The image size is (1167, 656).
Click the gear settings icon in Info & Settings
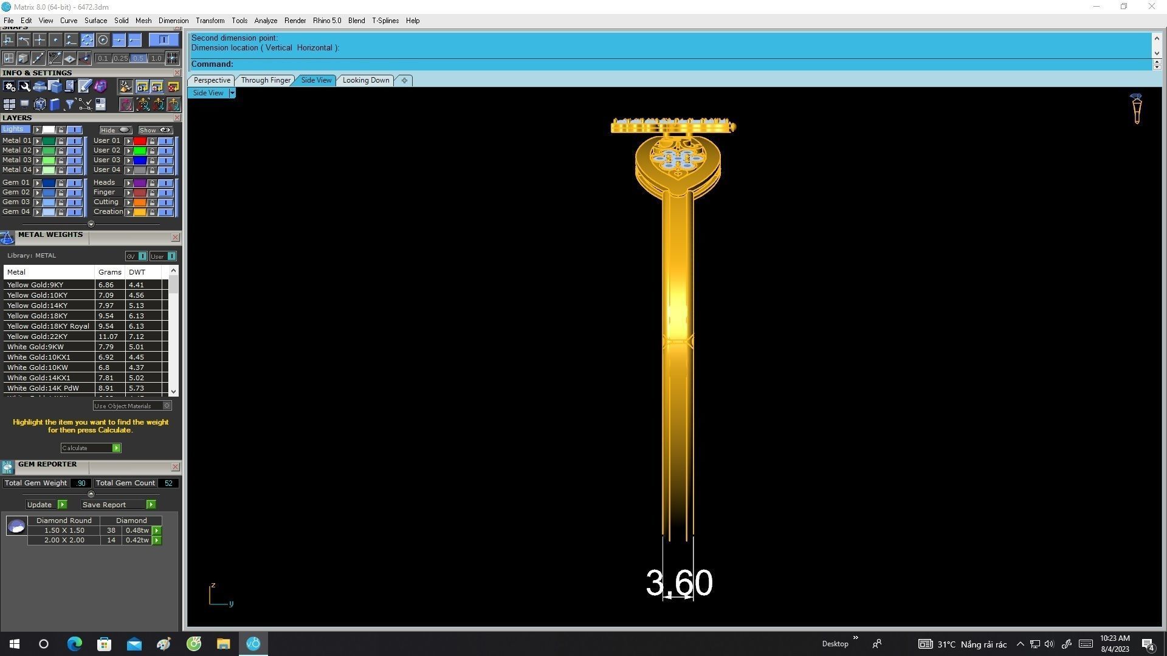[9, 87]
